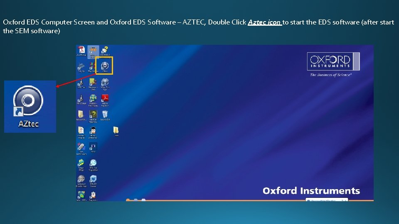Open the PDF document icon above Tidy Up
This screenshot has width=399, height=224.
(81, 50)
